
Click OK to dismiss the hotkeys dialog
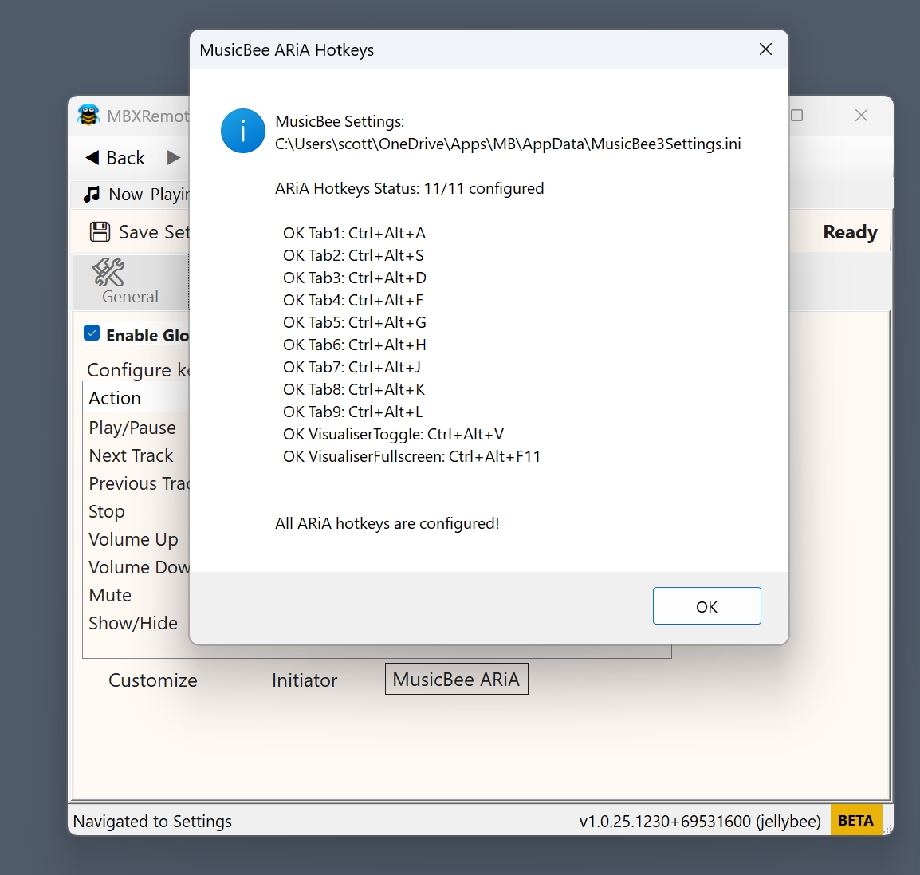tap(706, 605)
